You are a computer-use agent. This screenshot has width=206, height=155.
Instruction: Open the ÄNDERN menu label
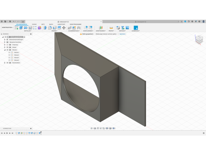pos(54,31)
